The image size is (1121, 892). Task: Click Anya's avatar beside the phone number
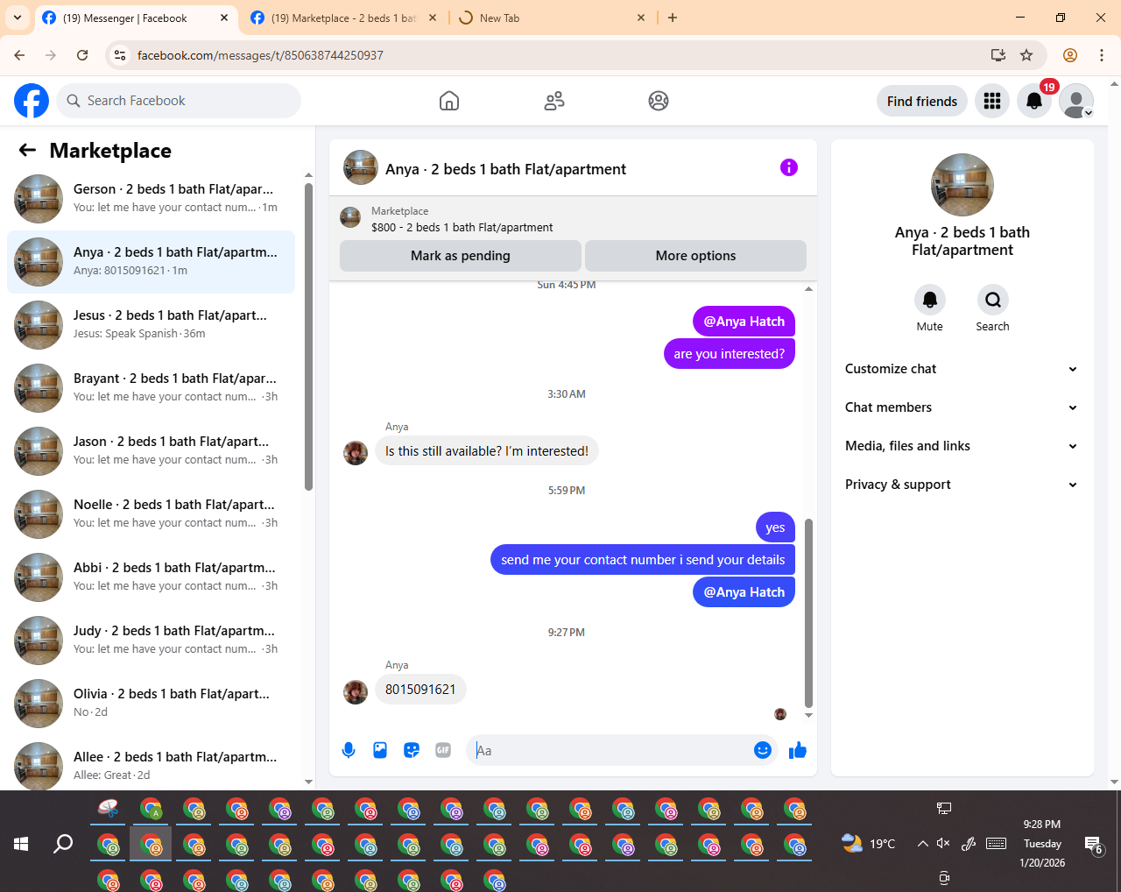tap(356, 691)
